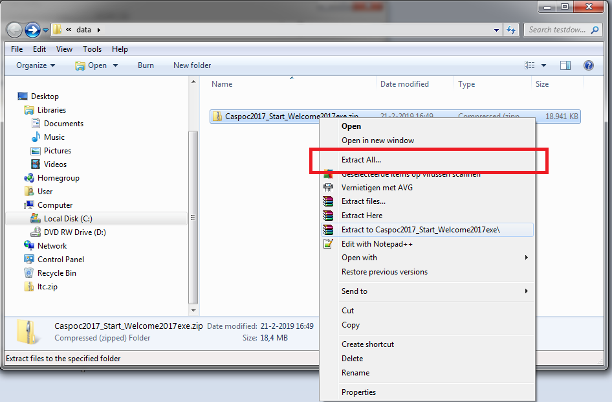Click the New folder button
The width and height of the screenshot is (612, 402).
(192, 65)
